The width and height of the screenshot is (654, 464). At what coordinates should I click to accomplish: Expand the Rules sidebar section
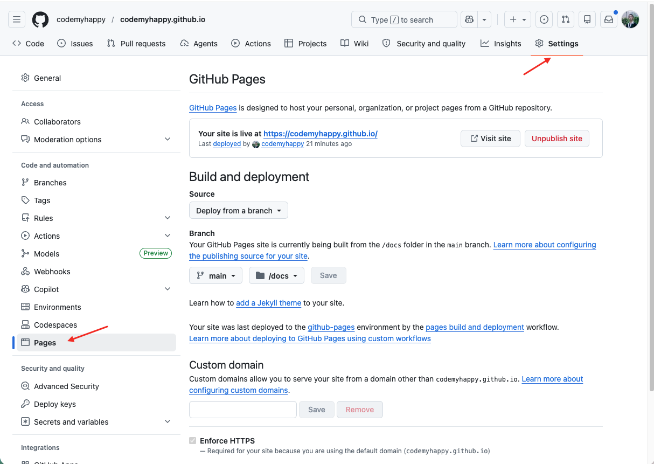point(168,218)
